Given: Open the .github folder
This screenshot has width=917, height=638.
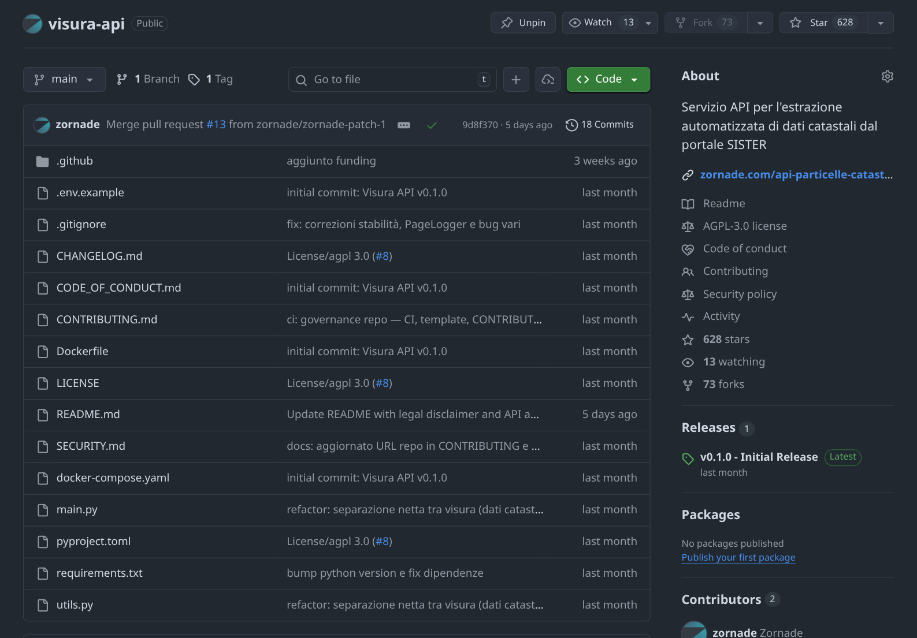Looking at the screenshot, I should [75, 161].
